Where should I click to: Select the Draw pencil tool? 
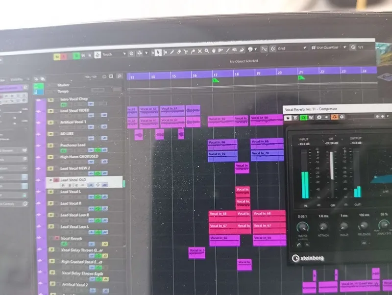(x=172, y=52)
